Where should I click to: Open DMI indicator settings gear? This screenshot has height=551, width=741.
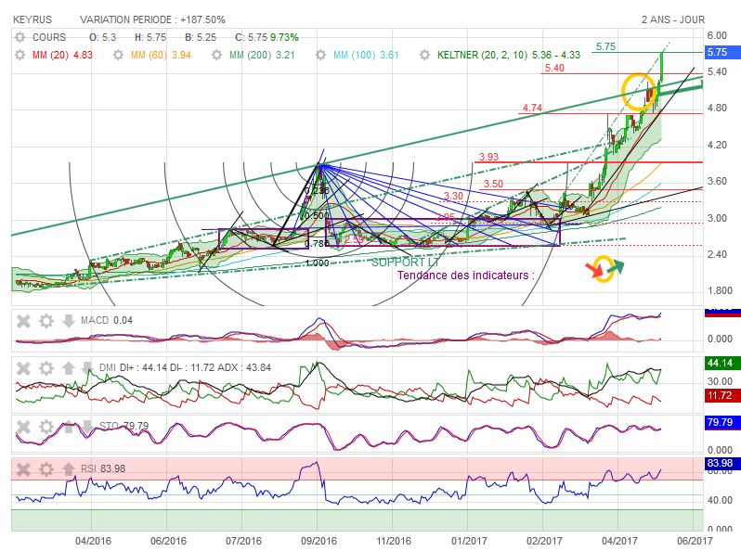(45, 368)
